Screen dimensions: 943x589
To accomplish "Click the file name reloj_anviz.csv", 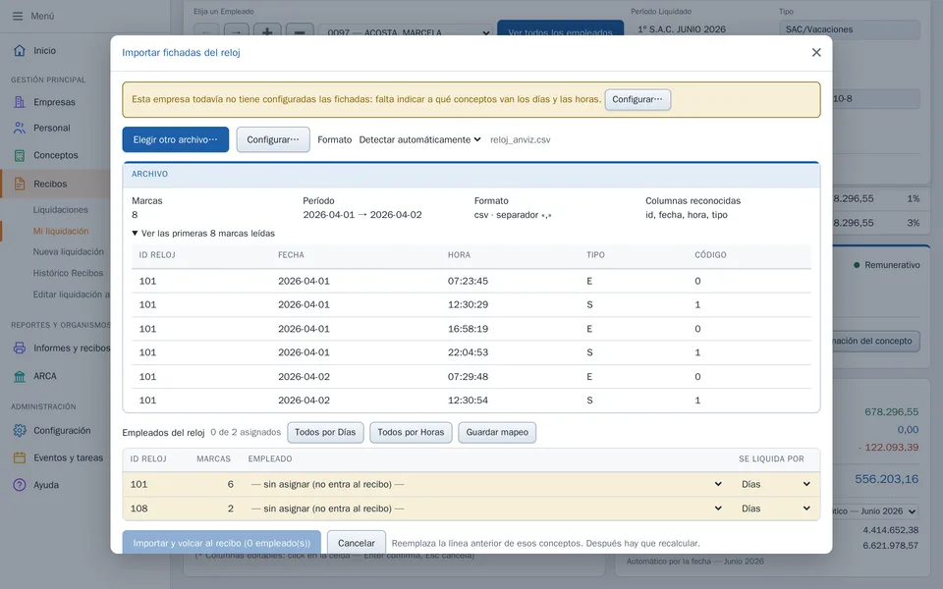I will (521, 139).
